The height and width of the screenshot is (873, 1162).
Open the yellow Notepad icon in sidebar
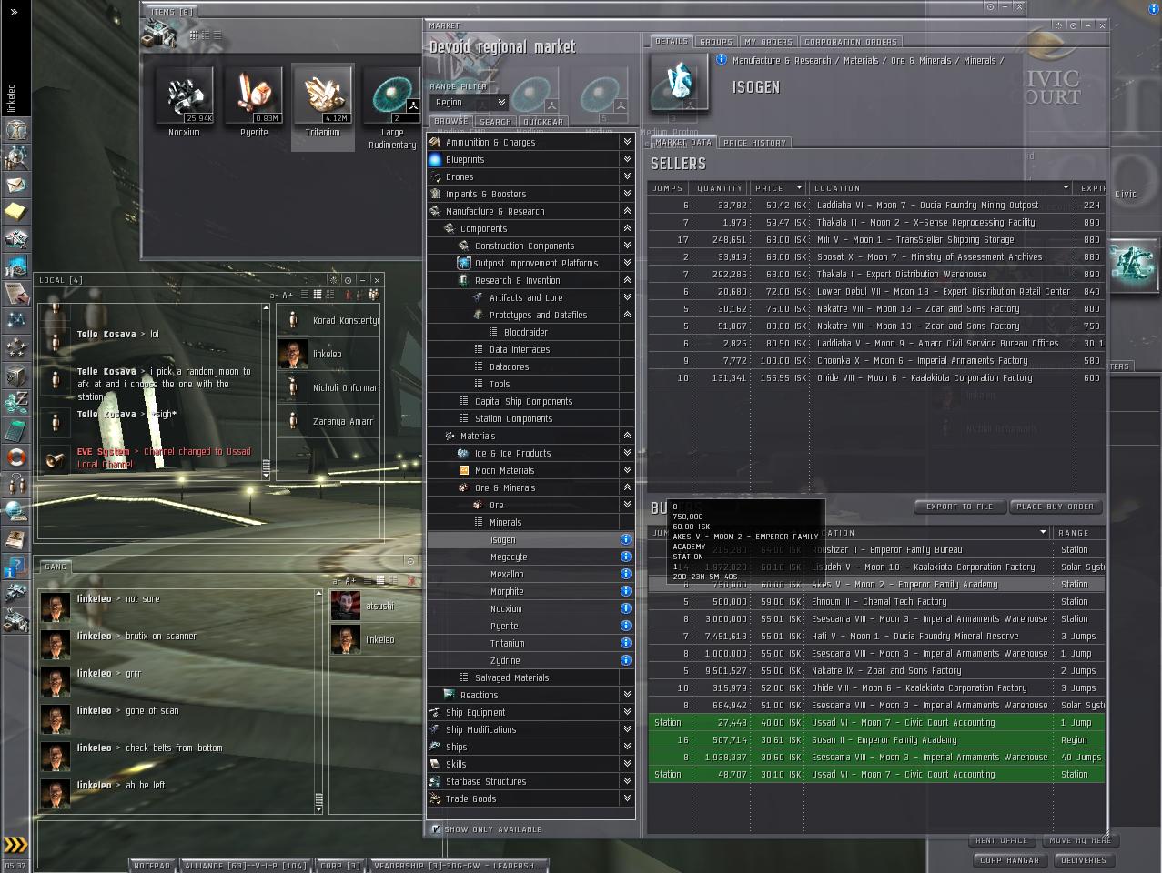[x=15, y=212]
